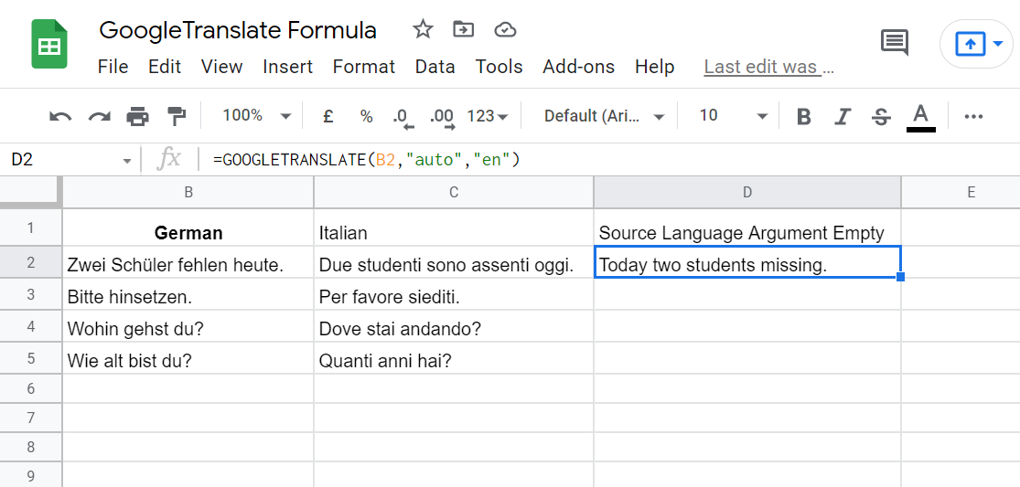Open the Add-ons menu
Screen dimensions: 1020x487
(578, 67)
